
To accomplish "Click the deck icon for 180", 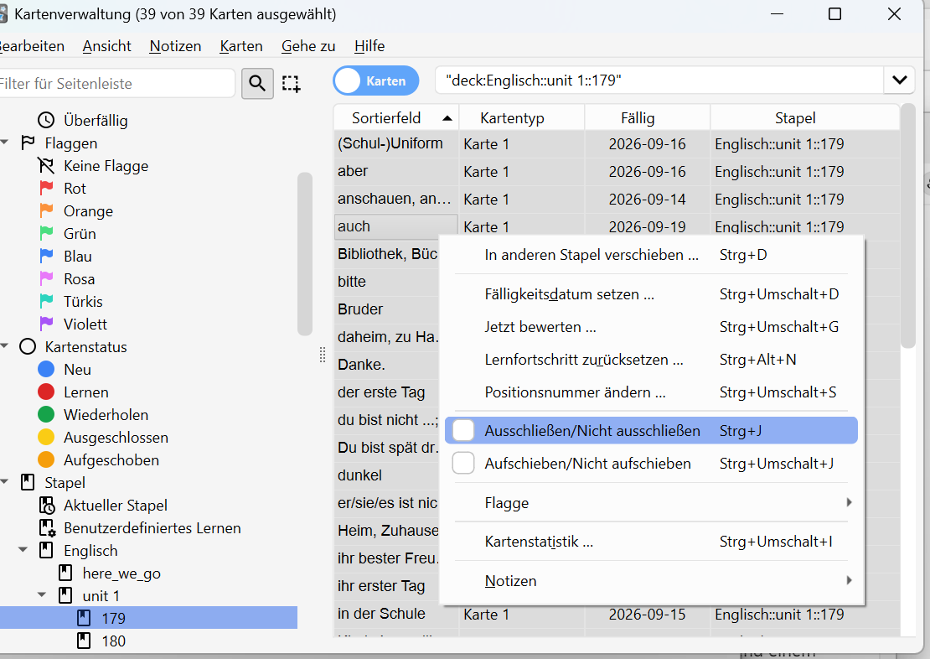I will [x=85, y=641].
